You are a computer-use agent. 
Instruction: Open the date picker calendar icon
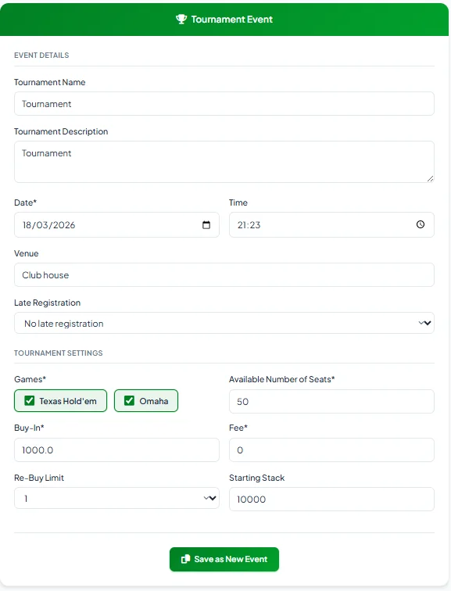coord(206,225)
